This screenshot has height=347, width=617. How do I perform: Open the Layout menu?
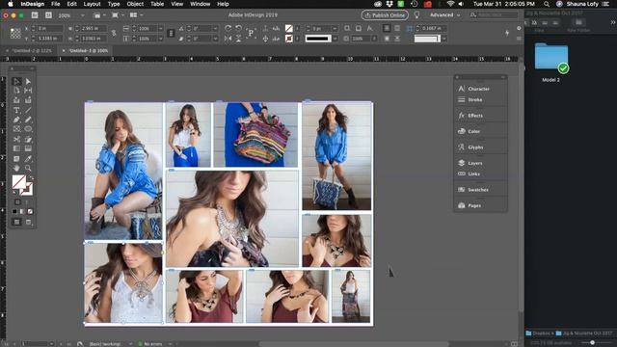coord(93,4)
